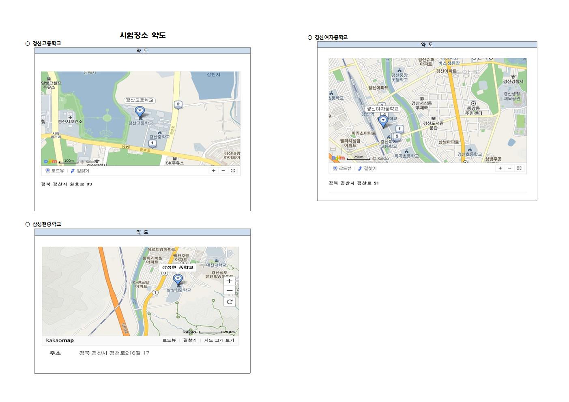The width and height of the screenshot is (569, 402).
Task: Click 지도 크게 보기 on 삼성현중학교 map
Action: tap(219, 340)
